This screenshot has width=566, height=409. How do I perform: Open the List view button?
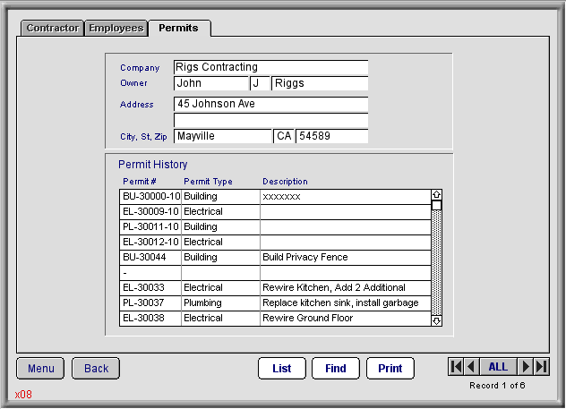point(282,368)
